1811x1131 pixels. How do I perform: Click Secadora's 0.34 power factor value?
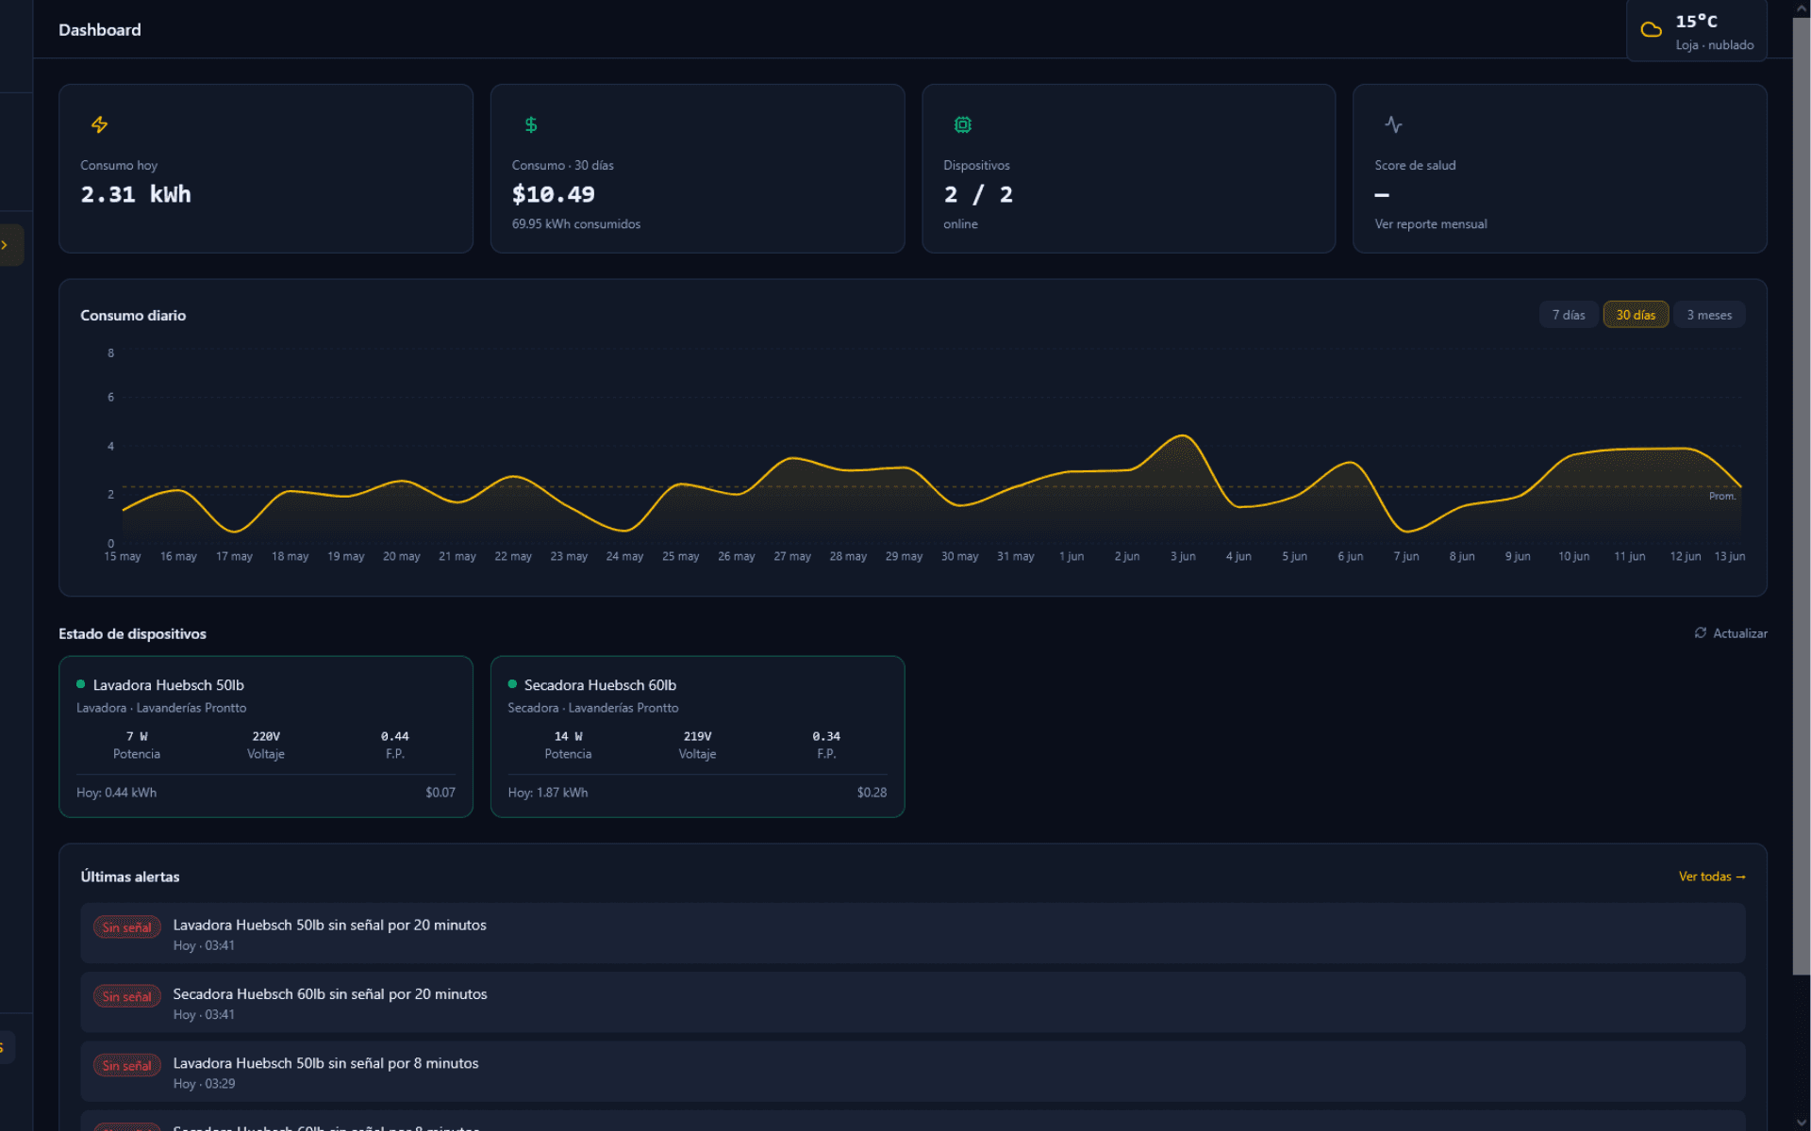click(826, 736)
